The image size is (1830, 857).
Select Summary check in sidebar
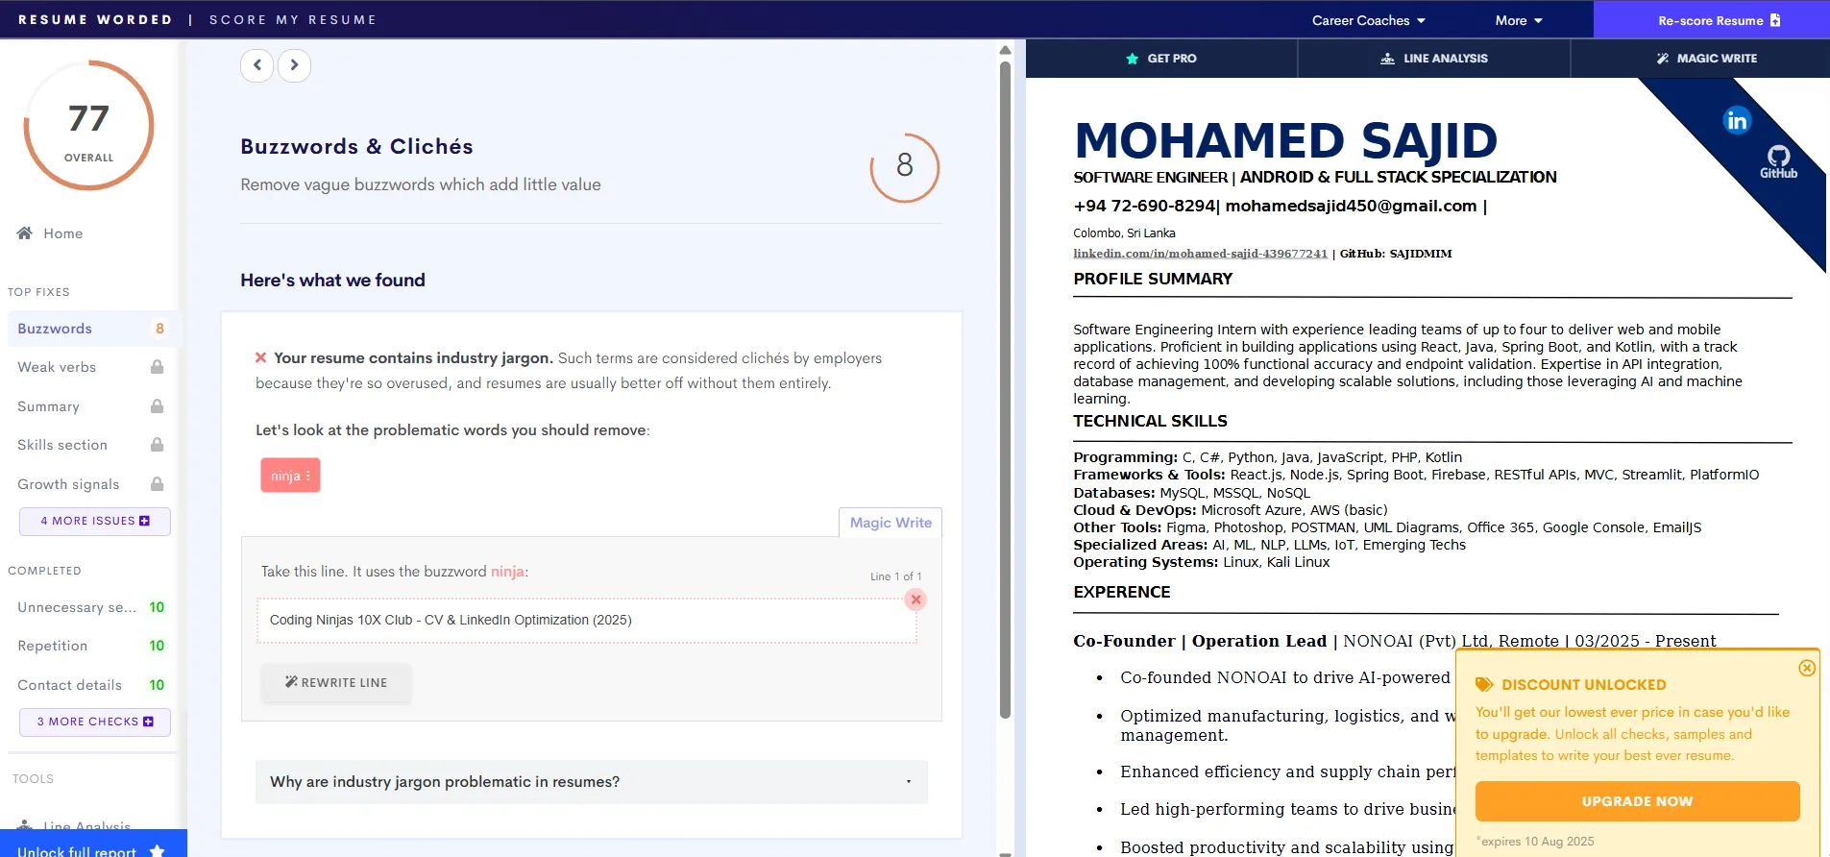[x=48, y=406]
